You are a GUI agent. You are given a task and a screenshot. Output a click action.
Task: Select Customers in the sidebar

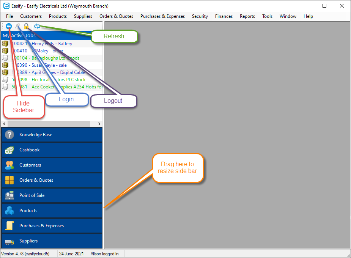[52, 165]
